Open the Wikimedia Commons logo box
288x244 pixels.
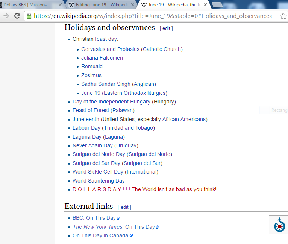tap(279, 225)
